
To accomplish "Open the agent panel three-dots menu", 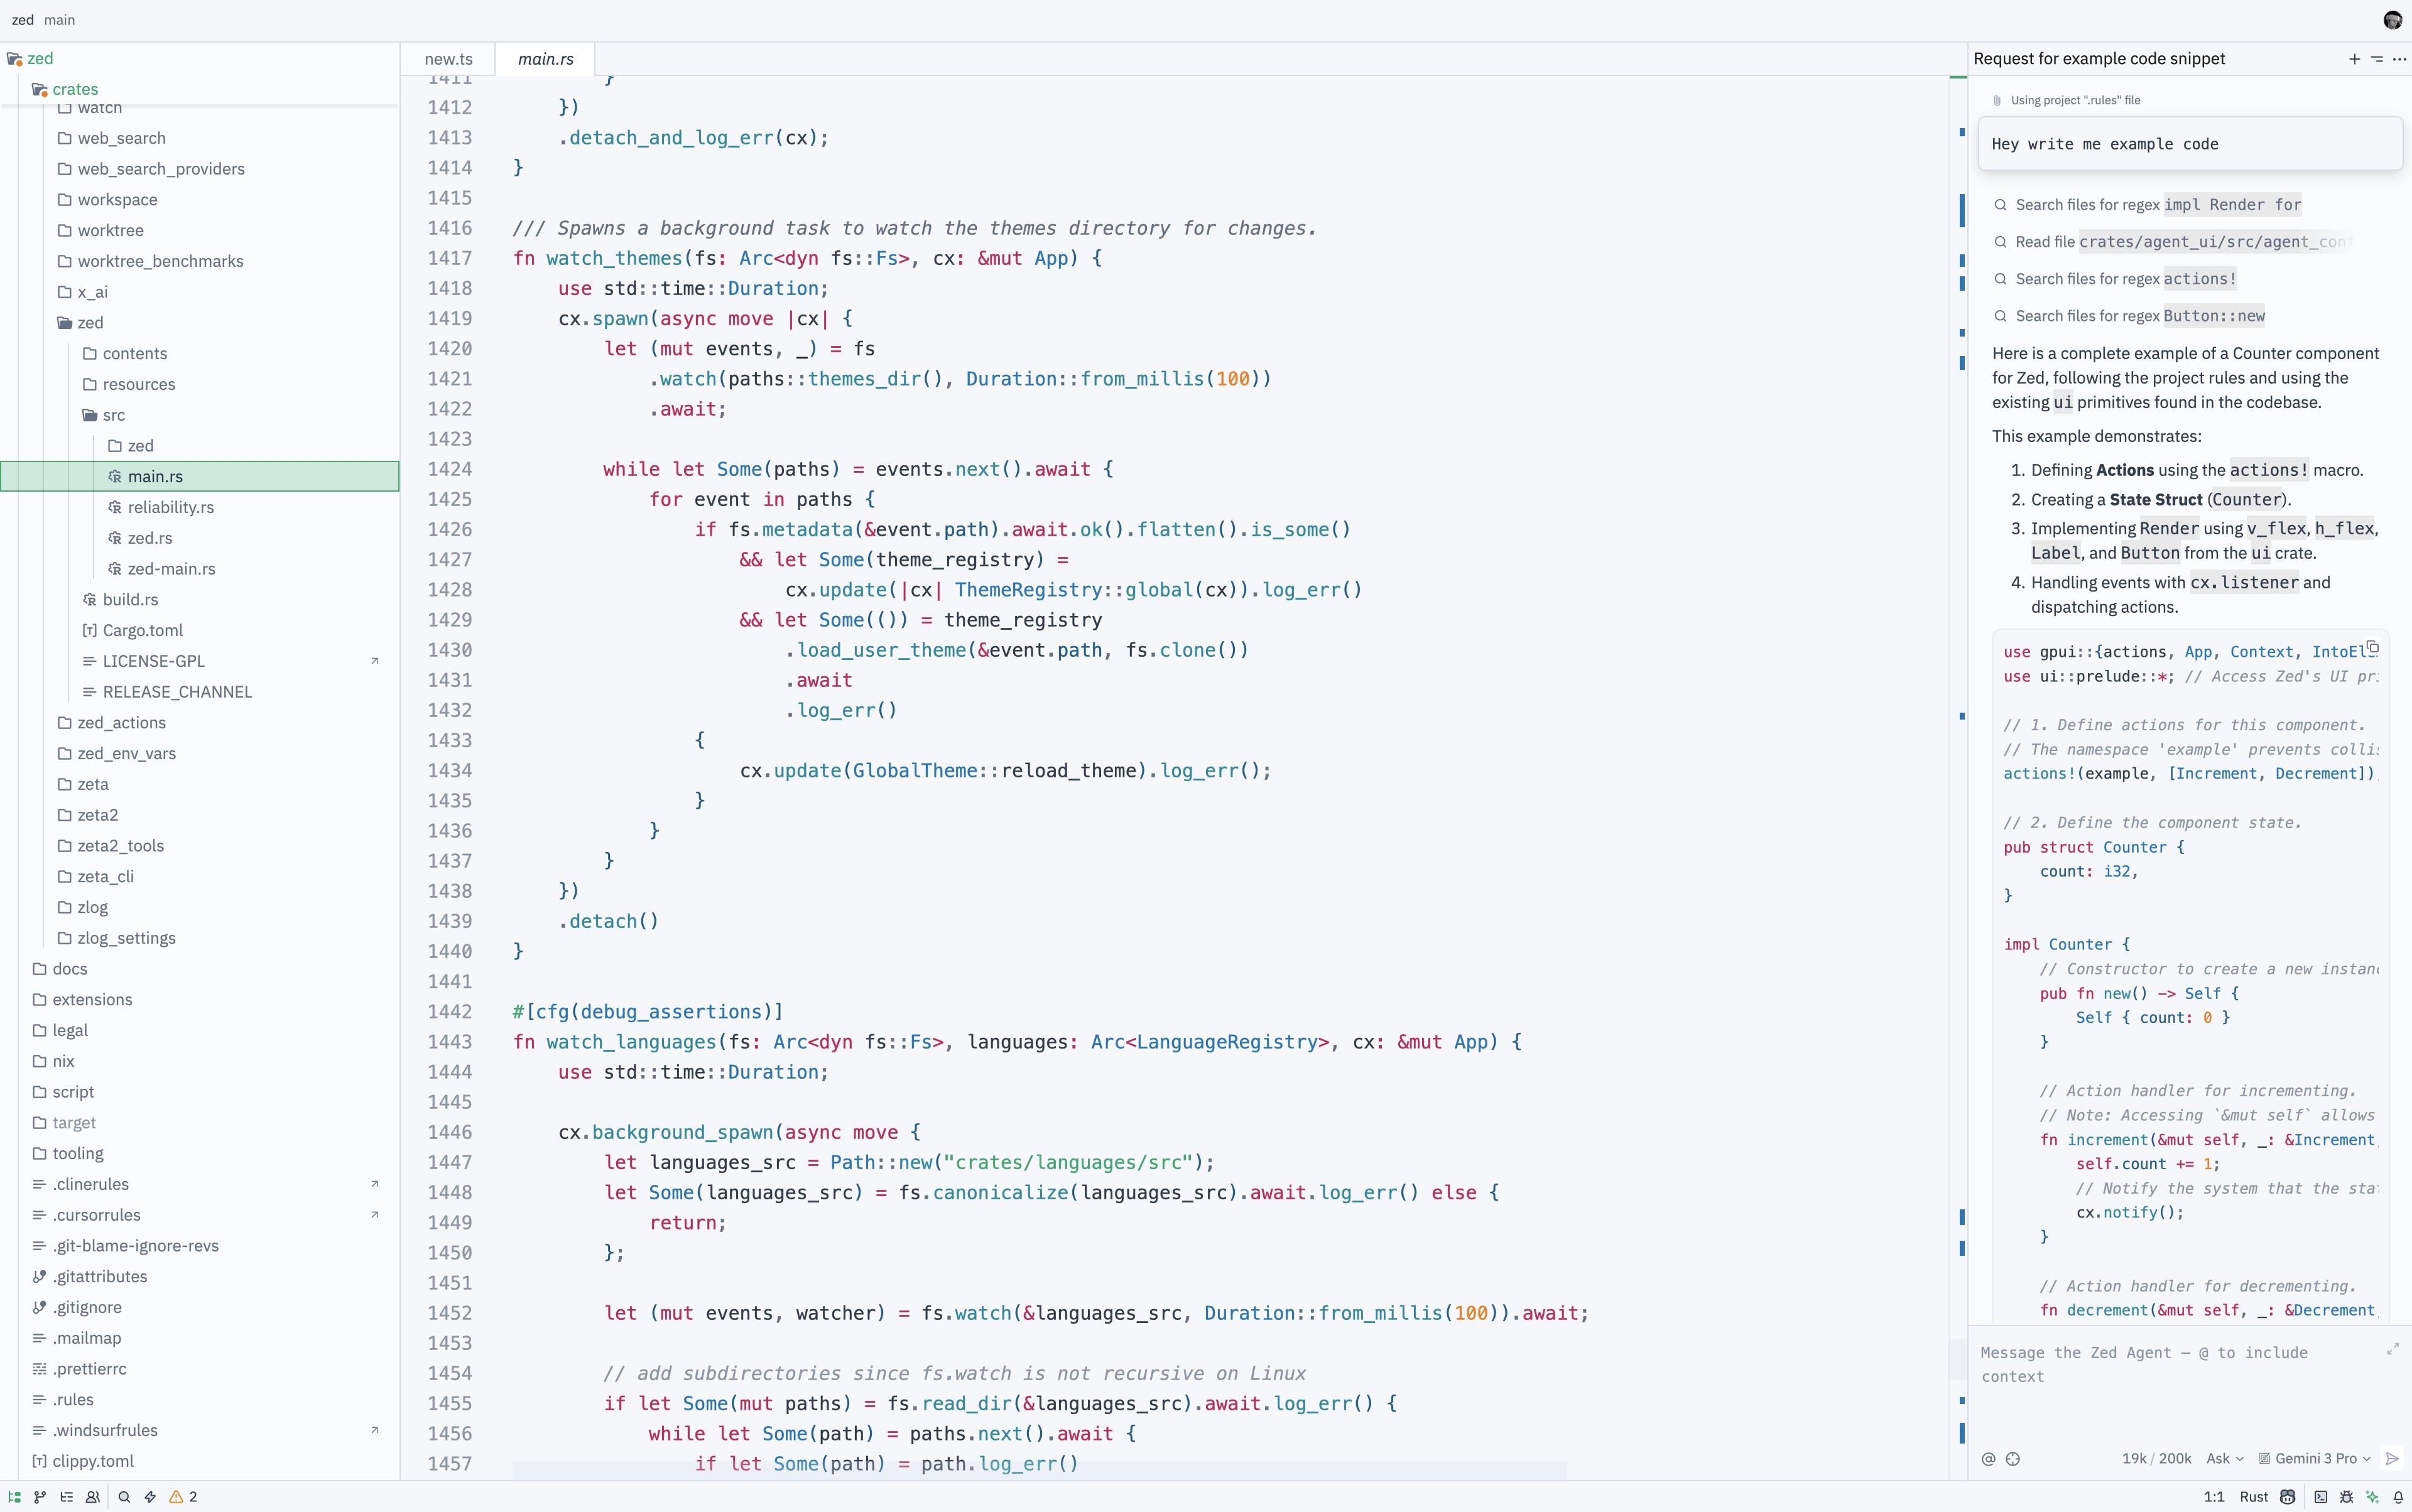I will (2399, 59).
